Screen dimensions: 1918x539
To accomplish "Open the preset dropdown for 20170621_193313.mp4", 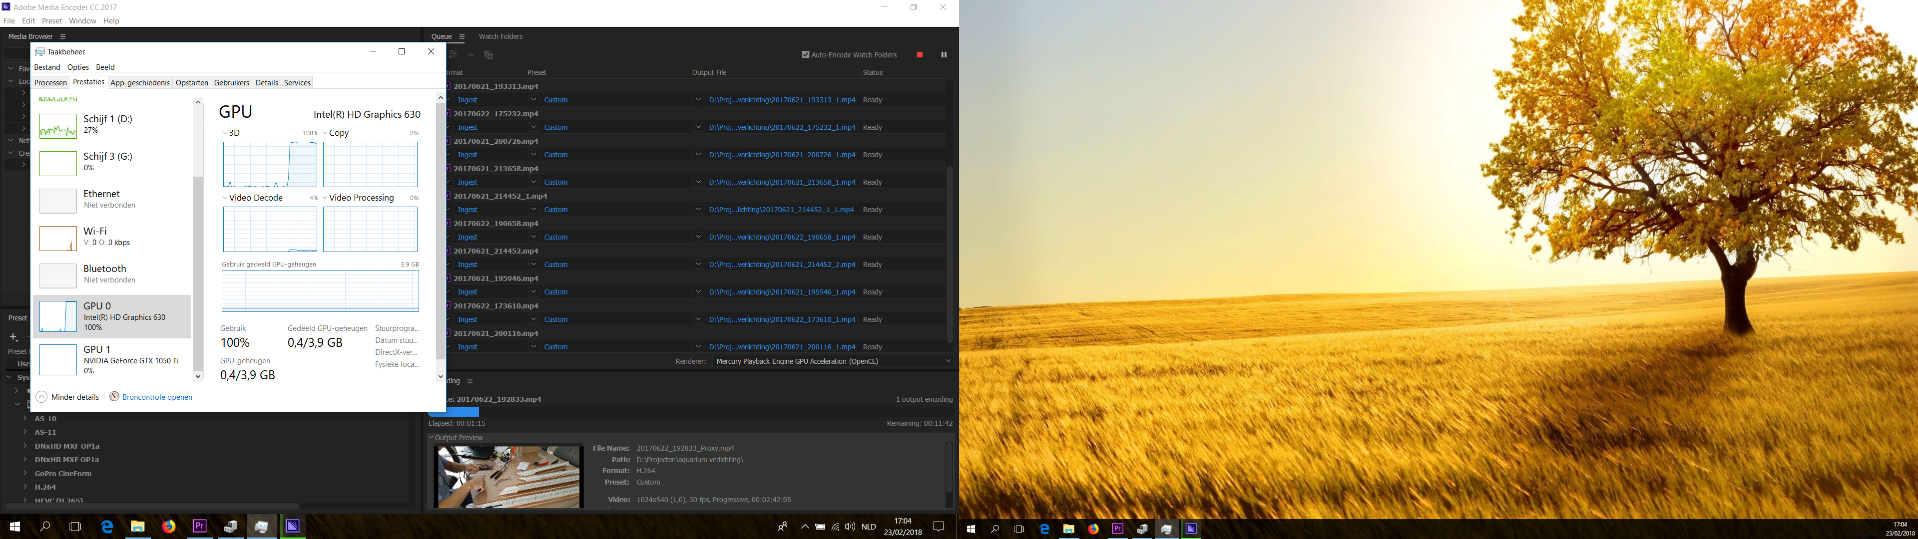I will click(533, 100).
